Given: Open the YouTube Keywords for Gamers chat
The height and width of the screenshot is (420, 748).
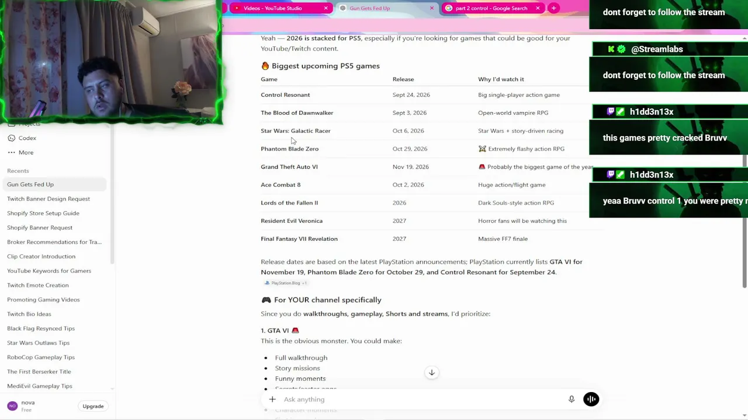Looking at the screenshot, I should coord(49,271).
